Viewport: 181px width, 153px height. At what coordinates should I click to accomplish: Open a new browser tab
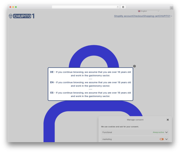coord(172,8)
